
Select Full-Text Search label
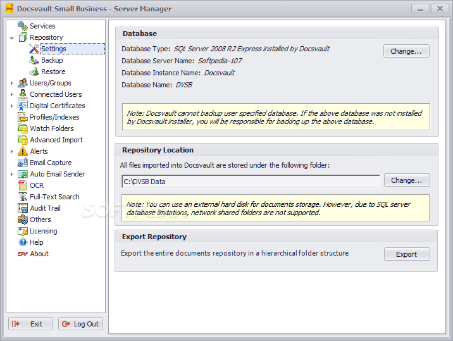54,197
